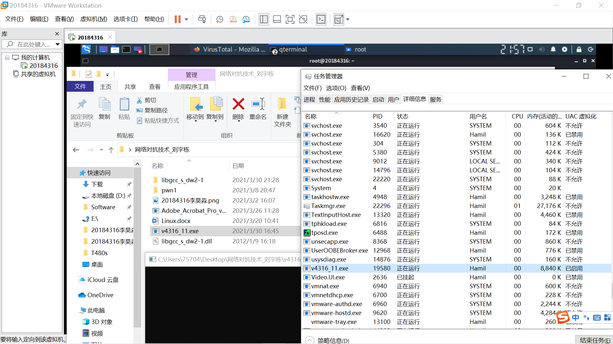Image resolution: width=613 pixels, height=344 pixels.
Task: Toggle the properties checkmark in Explorer quick toolbar
Action: coord(88,74)
